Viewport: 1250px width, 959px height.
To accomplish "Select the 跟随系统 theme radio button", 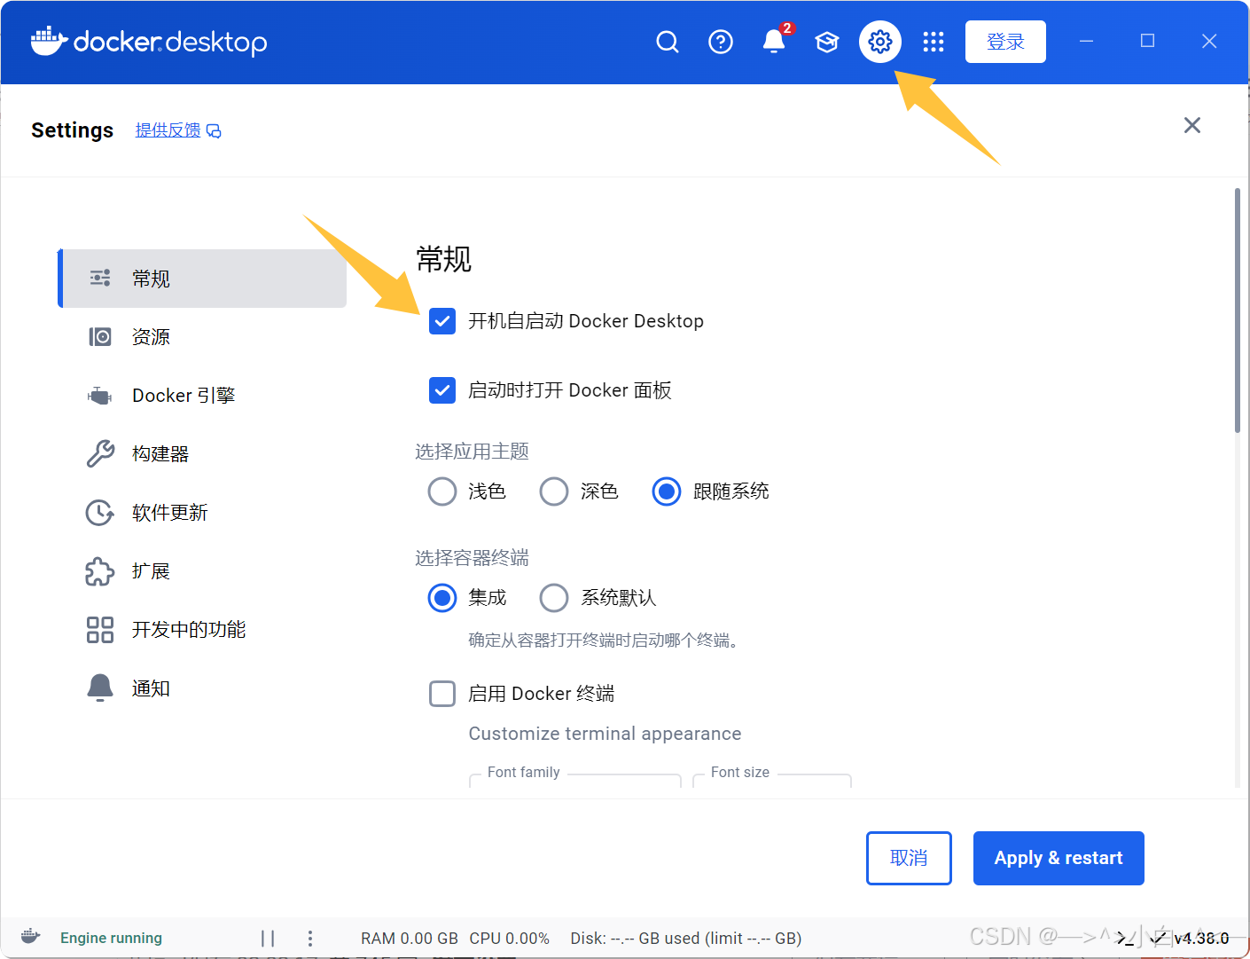I will point(667,491).
